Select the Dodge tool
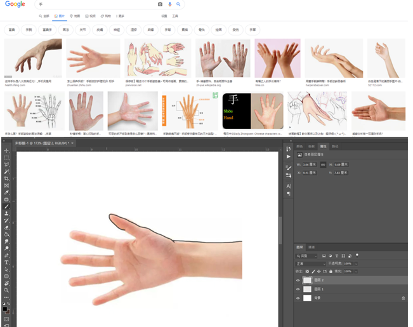Image resolution: width=413 pixels, height=327 pixels. click(x=6, y=248)
